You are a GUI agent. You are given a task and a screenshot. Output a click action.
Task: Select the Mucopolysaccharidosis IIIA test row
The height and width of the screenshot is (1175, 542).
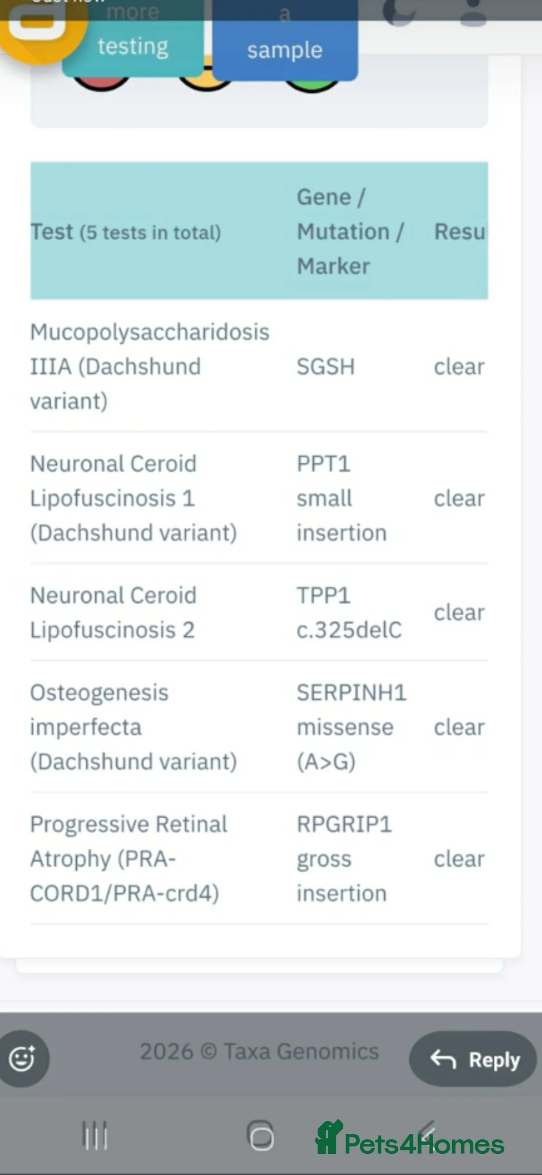pyautogui.click(x=150, y=366)
